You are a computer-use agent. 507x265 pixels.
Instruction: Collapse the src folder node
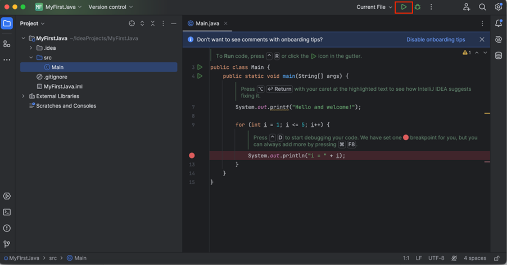tap(31, 58)
